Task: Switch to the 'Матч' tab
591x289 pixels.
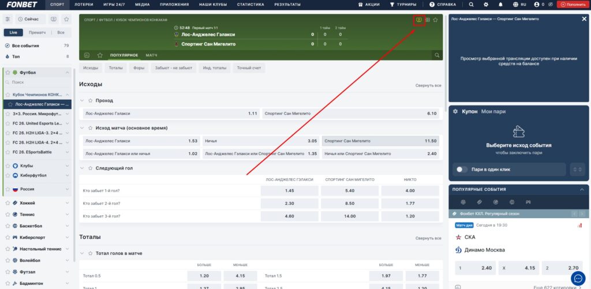Action: point(152,55)
